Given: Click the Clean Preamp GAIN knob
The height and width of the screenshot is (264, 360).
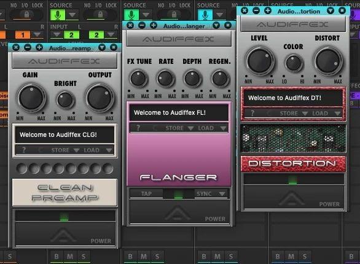Looking at the screenshot, I should coord(31,98).
